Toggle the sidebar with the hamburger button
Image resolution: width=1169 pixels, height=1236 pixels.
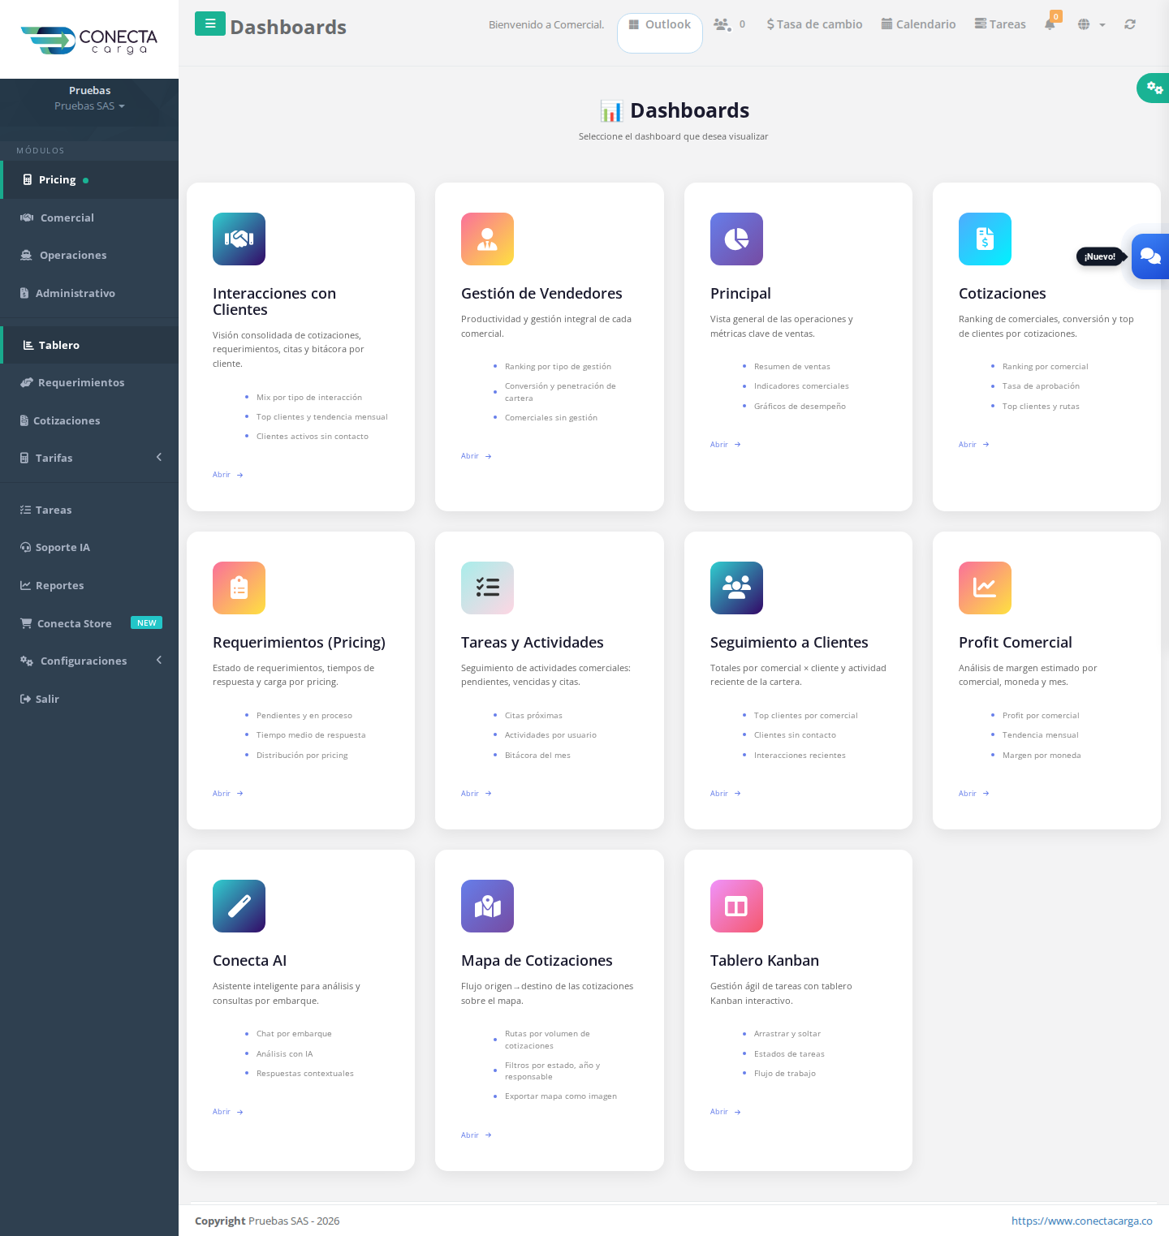(x=210, y=24)
